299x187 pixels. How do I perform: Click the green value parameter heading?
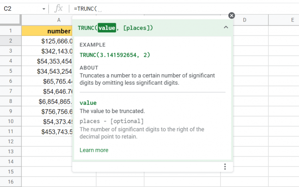tap(88, 103)
